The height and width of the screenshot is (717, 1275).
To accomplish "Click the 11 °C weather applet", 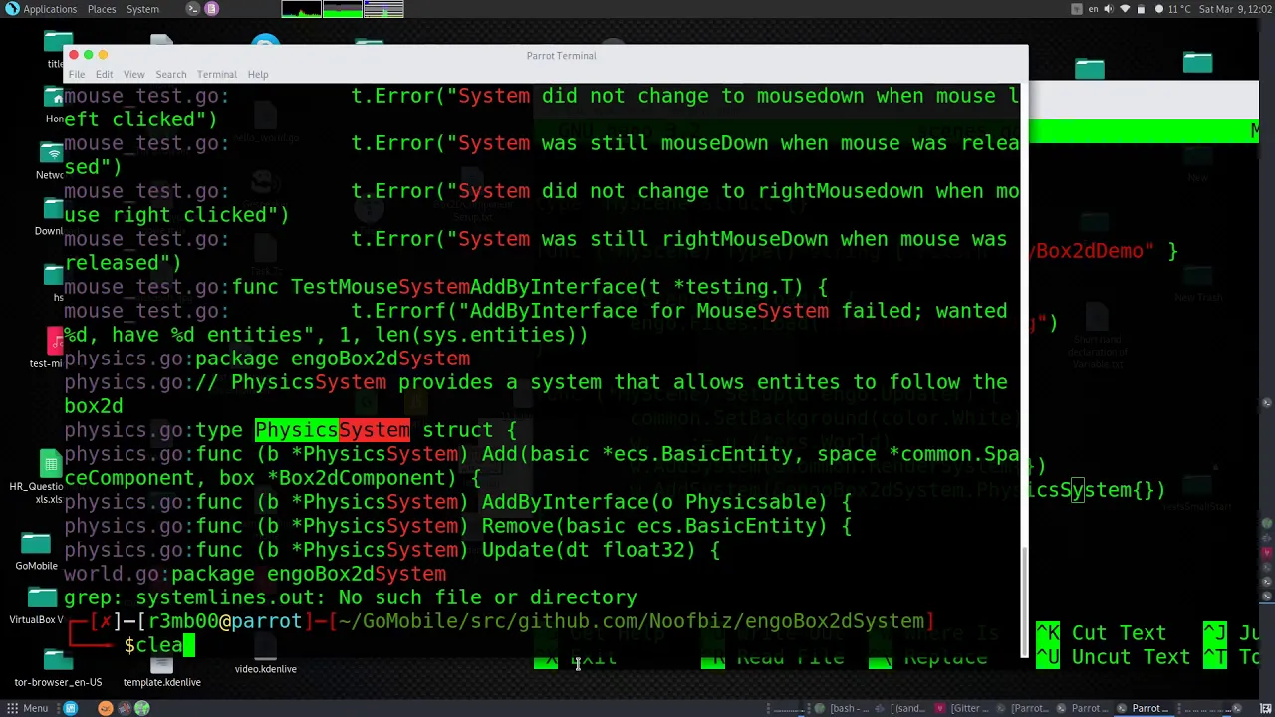I will tap(1172, 9).
